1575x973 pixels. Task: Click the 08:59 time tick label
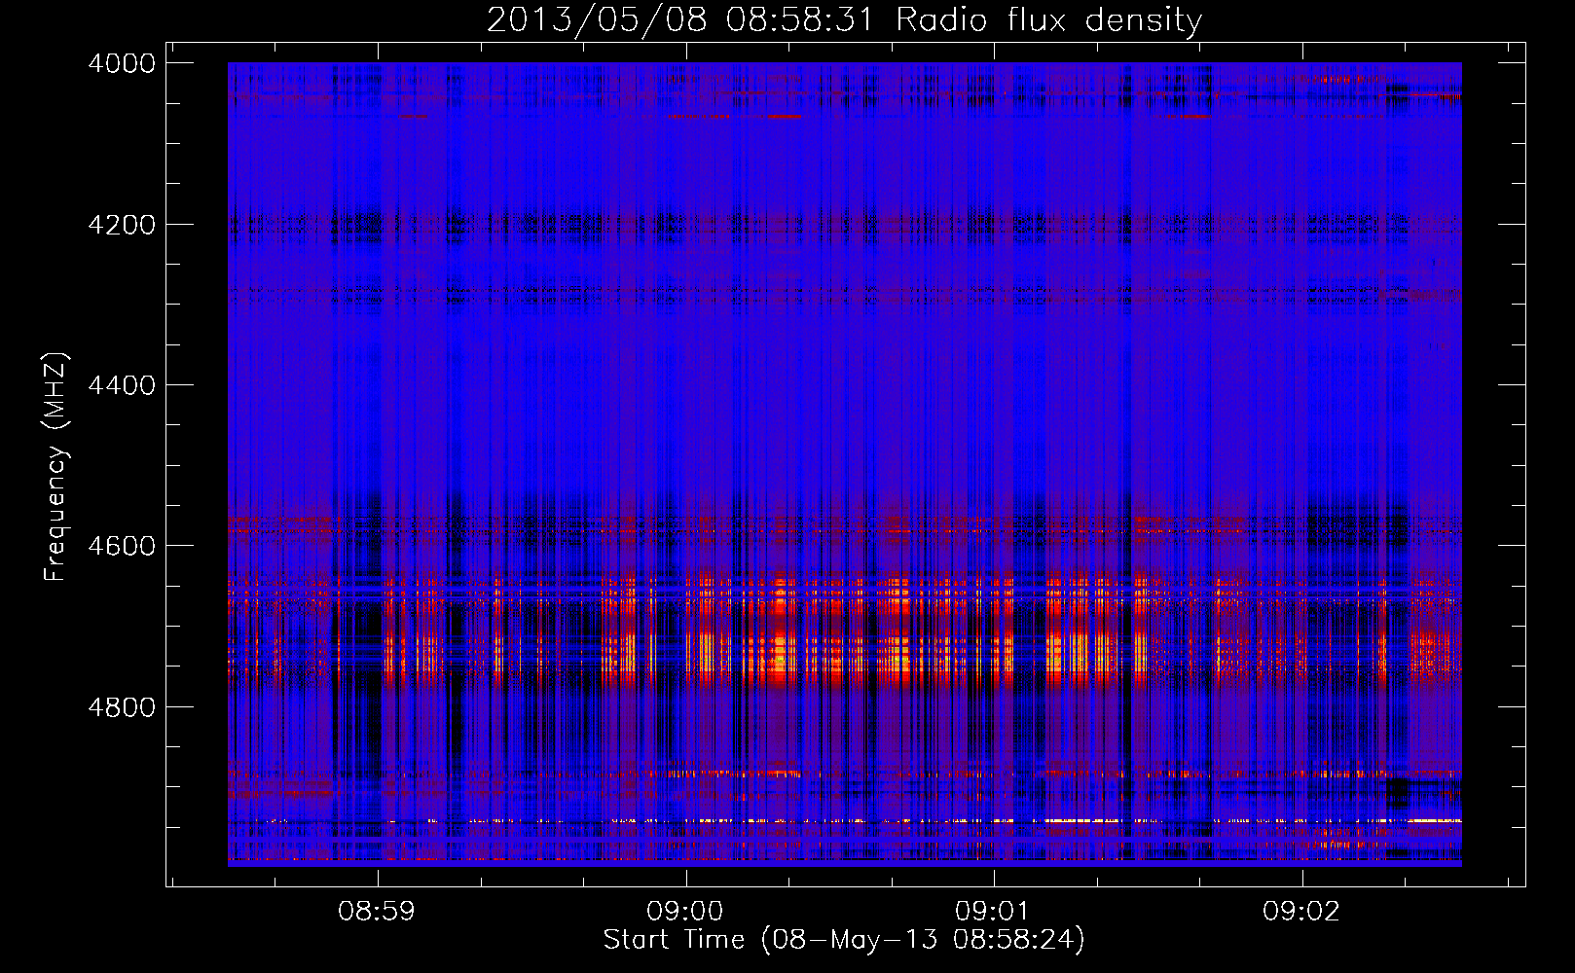[377, 912]
